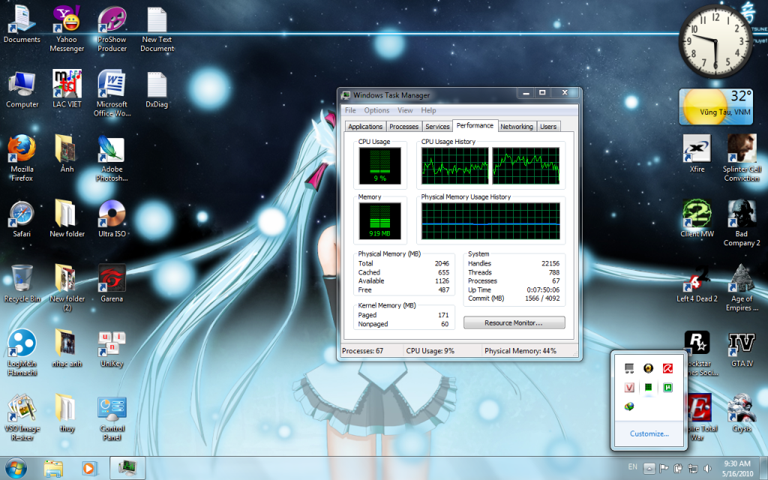Click the Avira antivirus tray icon
Viewport: 768px width, 480px height.
(667, 367)
